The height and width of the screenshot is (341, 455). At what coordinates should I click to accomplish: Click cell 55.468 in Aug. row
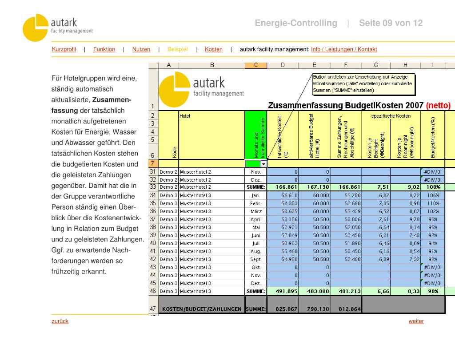(x=283, y=251)
